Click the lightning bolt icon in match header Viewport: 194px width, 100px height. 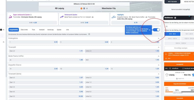pyautogui.click(x=87, y=8)
